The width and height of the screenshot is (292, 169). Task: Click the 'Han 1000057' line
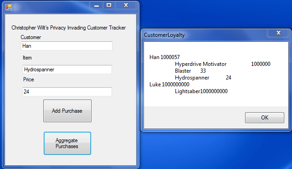(164, 57)
